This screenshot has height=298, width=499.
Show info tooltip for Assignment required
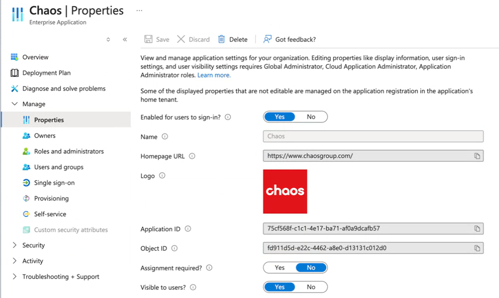point(209,268)
